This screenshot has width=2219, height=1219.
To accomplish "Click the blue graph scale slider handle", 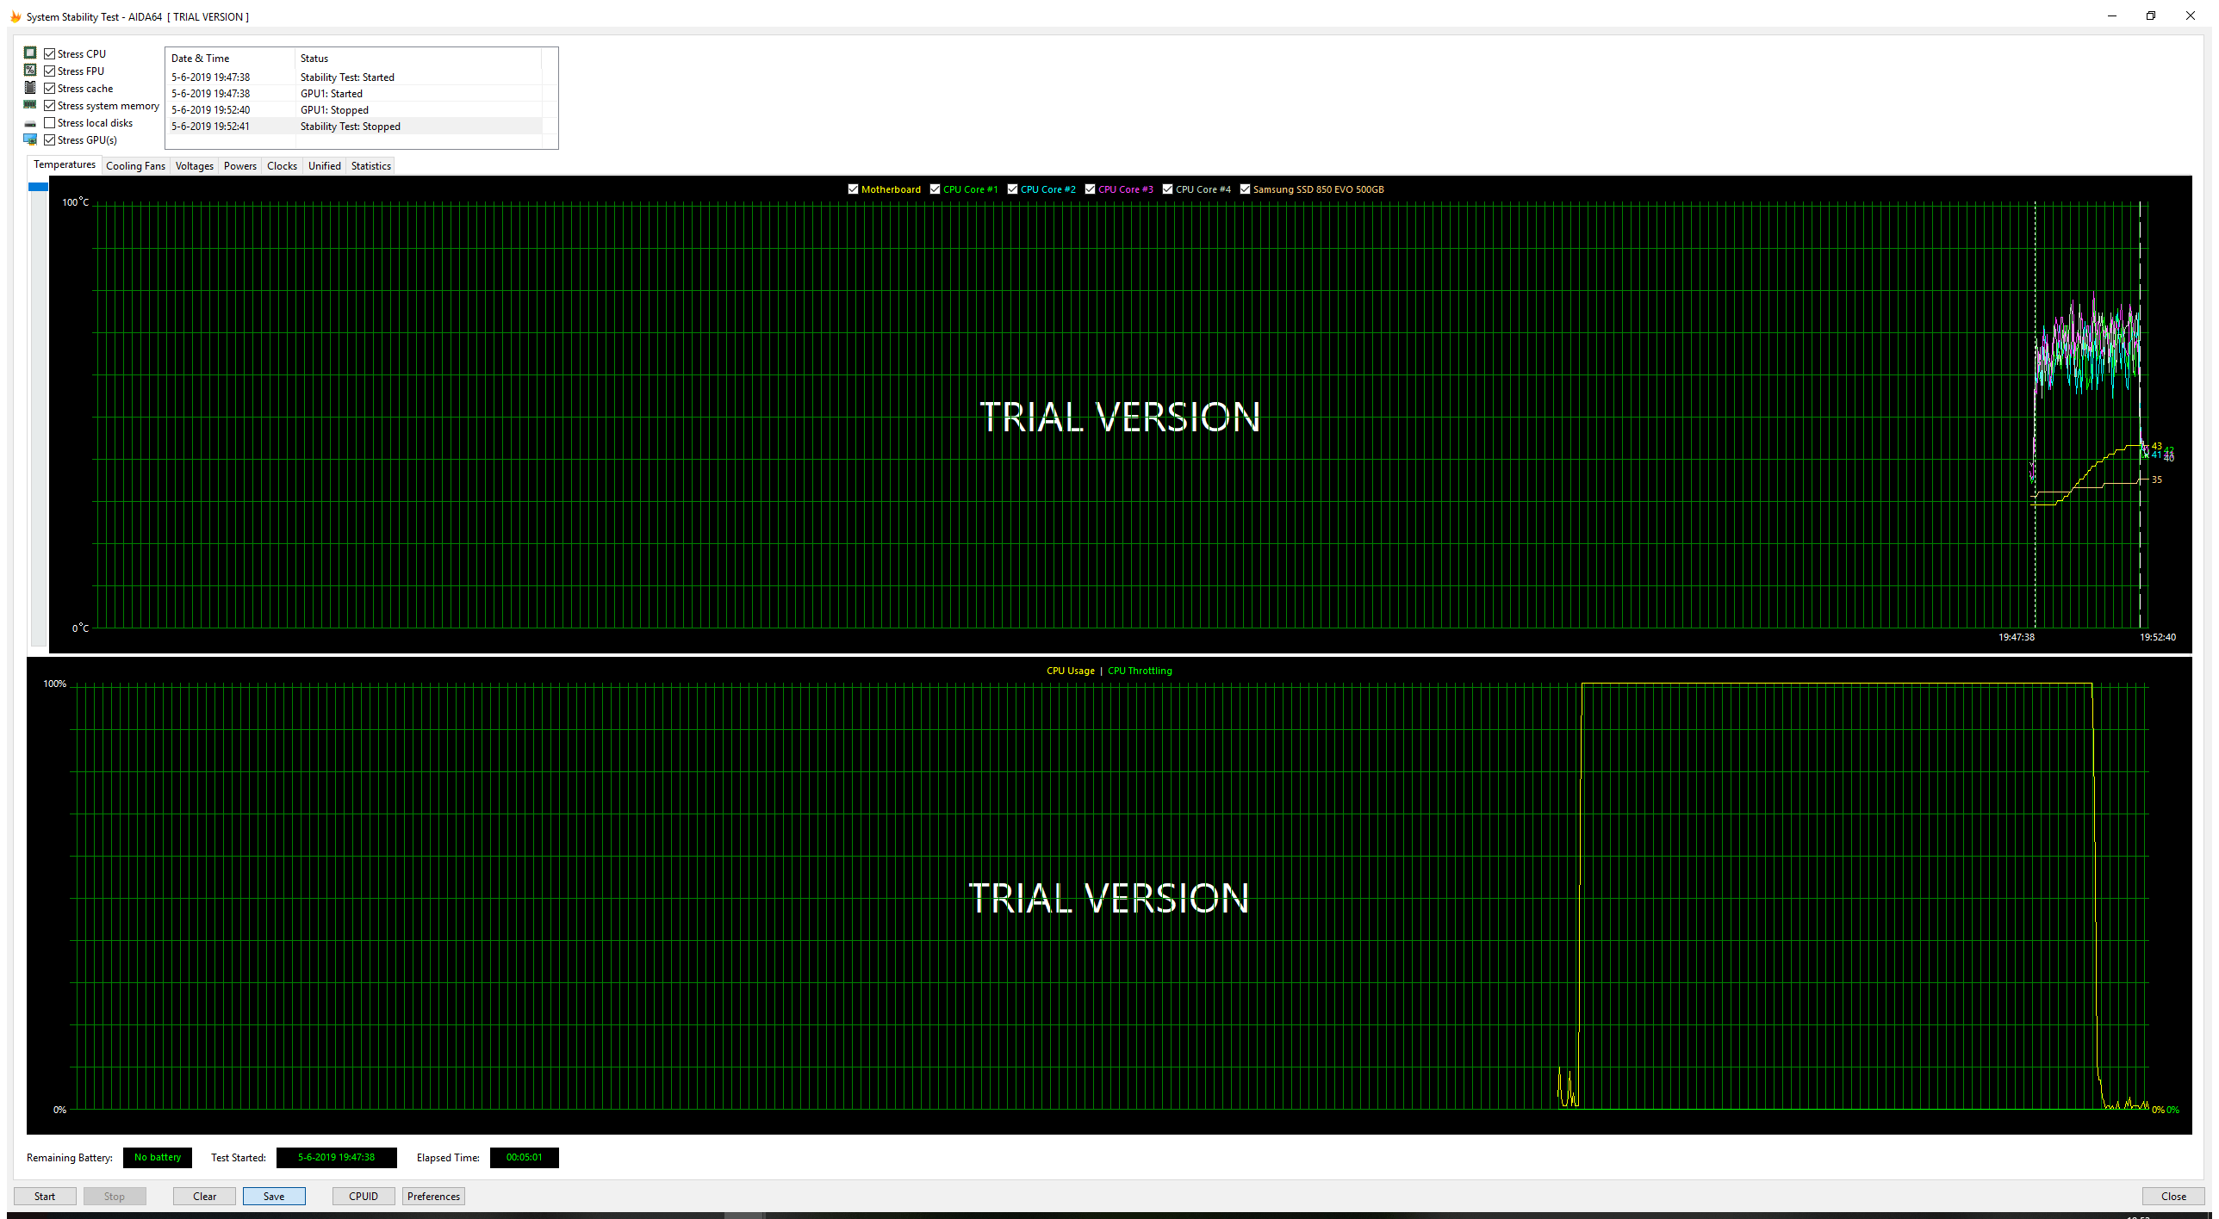I will (38, 187).
